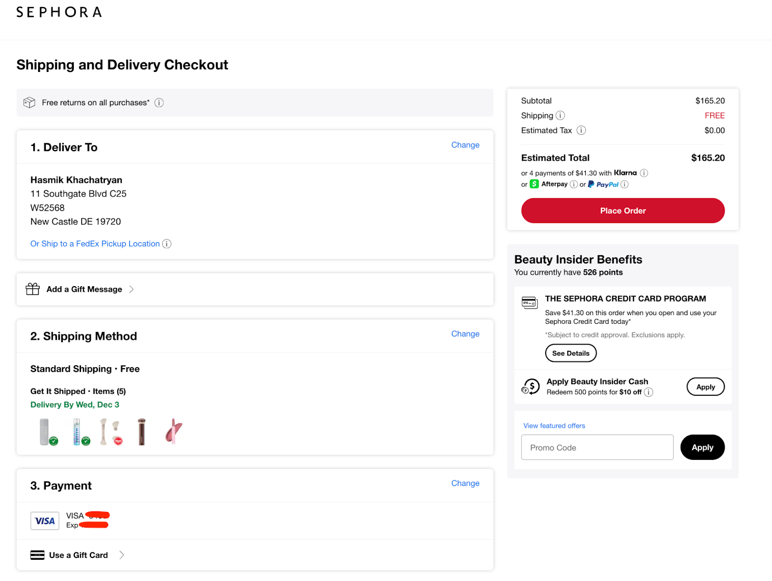
Task: Change the Payment method
Action: 465,484
